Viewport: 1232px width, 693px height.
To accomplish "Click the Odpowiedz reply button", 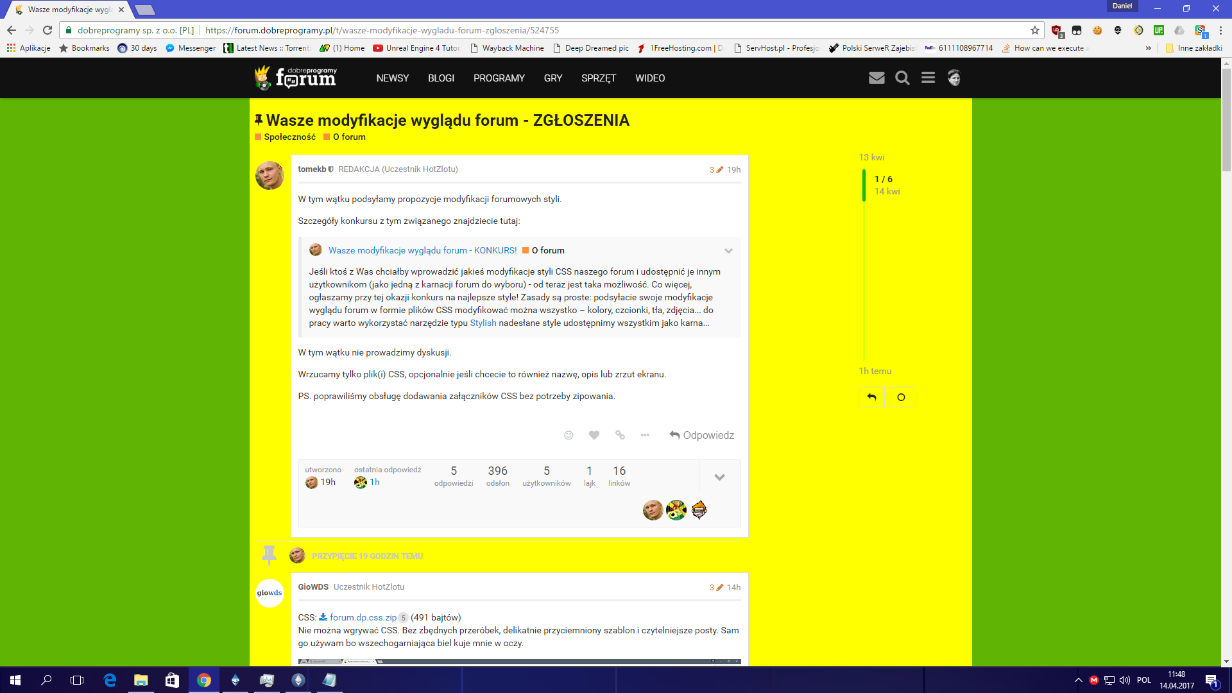I will (701, 435).
